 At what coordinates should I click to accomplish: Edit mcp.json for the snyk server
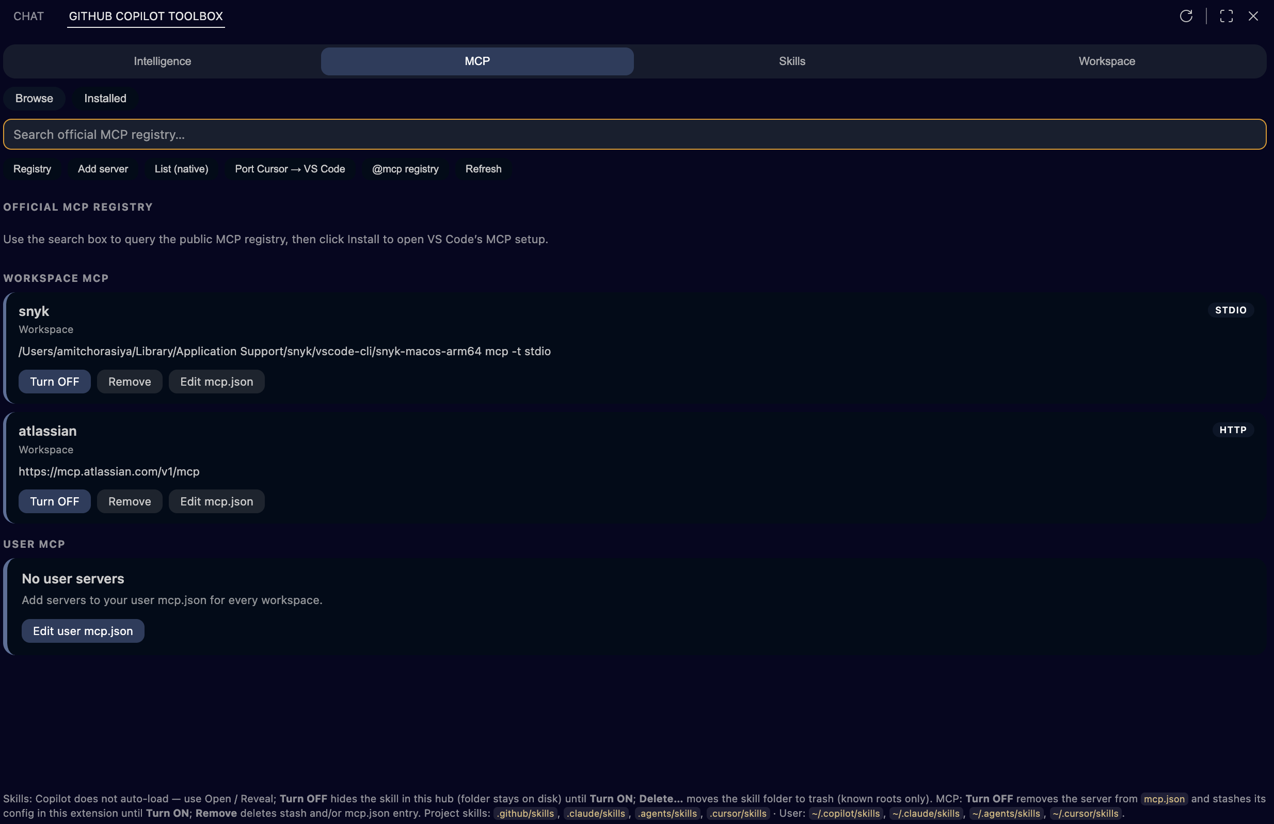(x=217, y=381)
